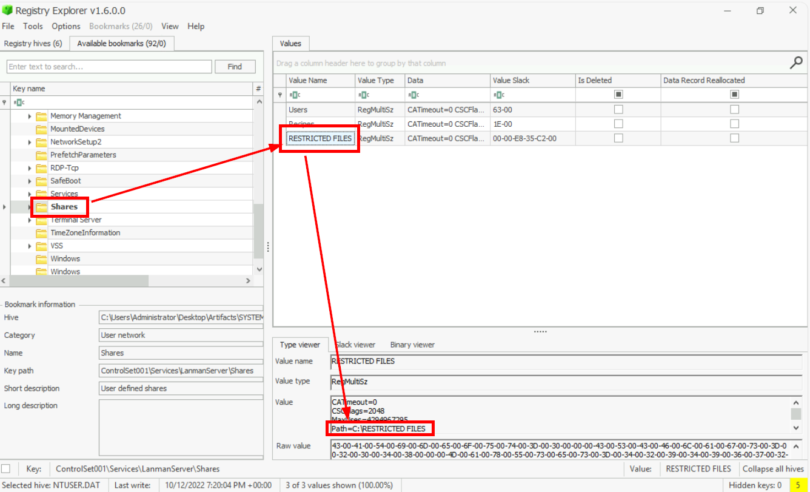Switch to the Binary viewer tab
The width and height of the screenshot is (810, 492).
click(412, 345)
